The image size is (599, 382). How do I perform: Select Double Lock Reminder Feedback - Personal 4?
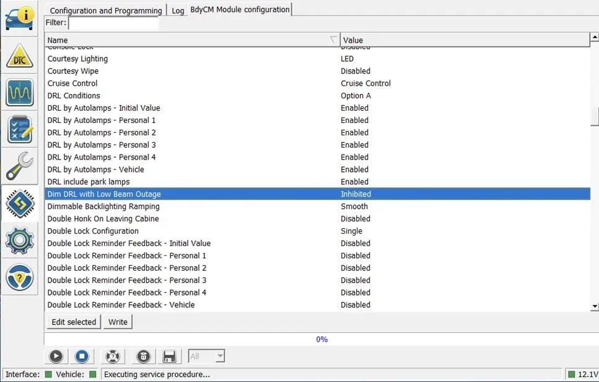click(x=317, y=292)
